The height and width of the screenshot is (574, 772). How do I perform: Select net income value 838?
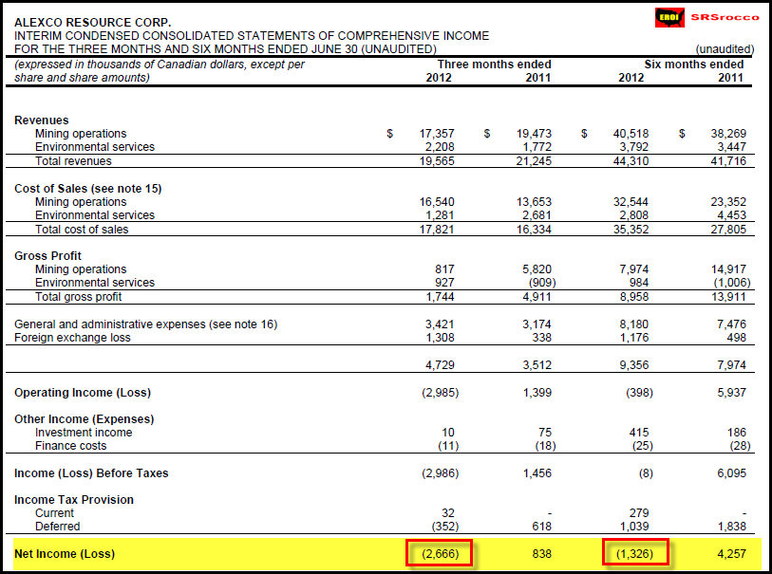point(541,554)
